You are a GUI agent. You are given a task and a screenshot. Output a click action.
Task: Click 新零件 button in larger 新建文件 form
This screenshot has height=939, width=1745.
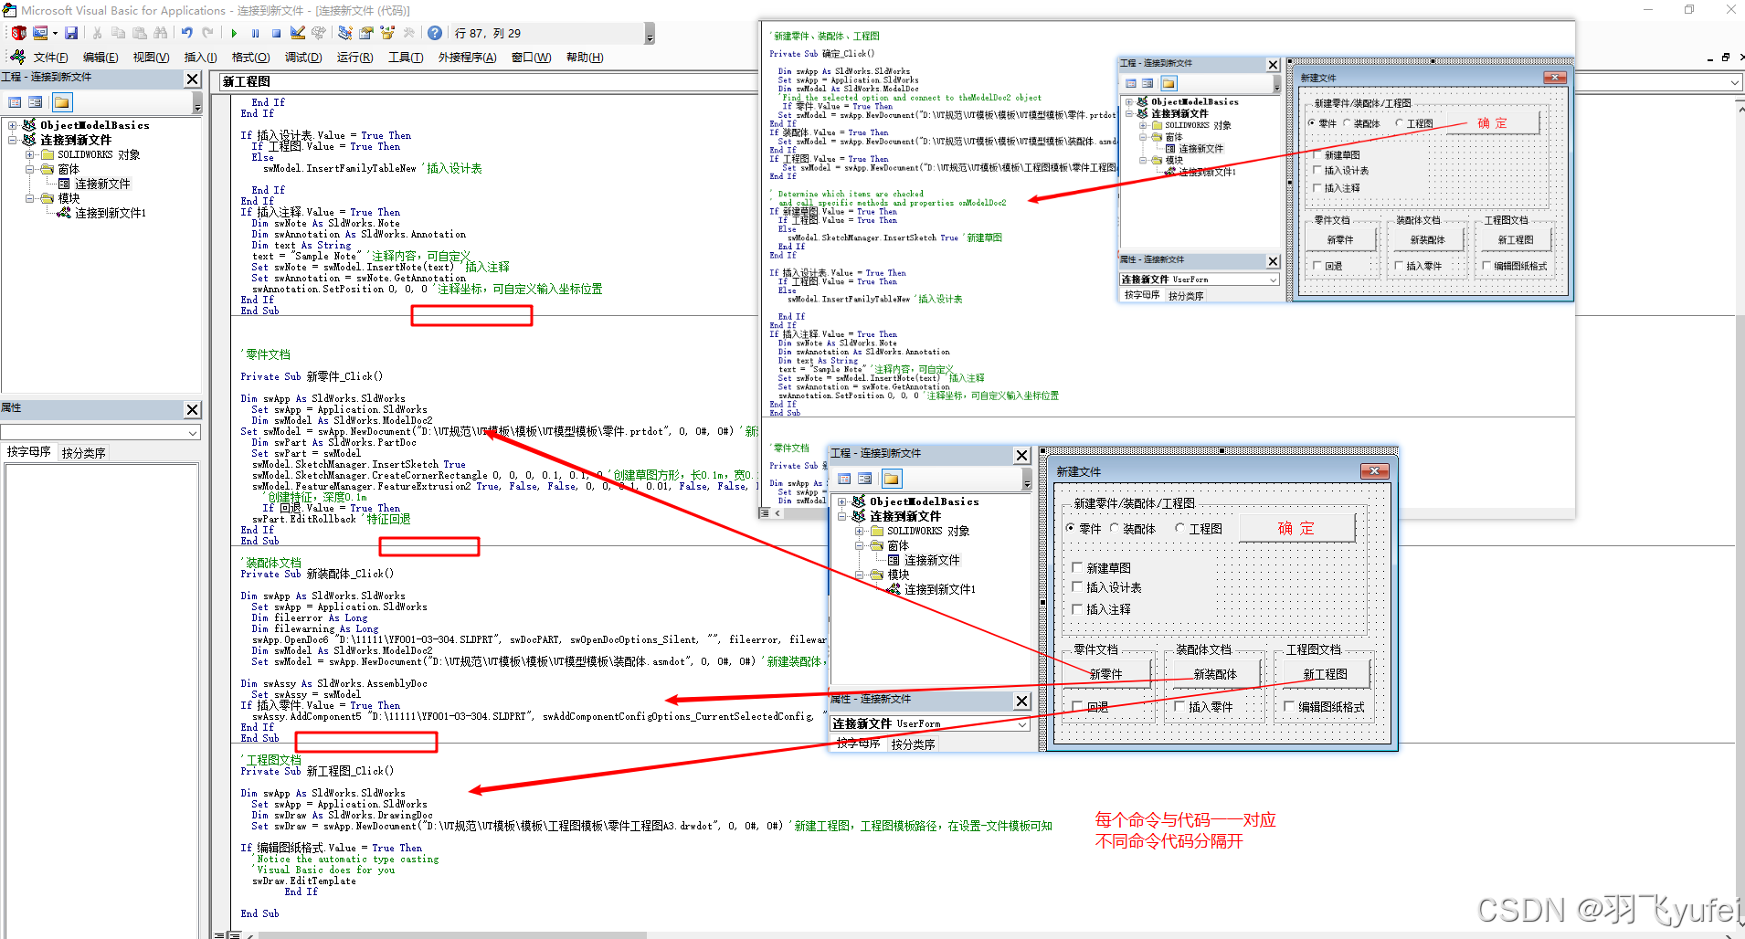tap(1106, 674)
